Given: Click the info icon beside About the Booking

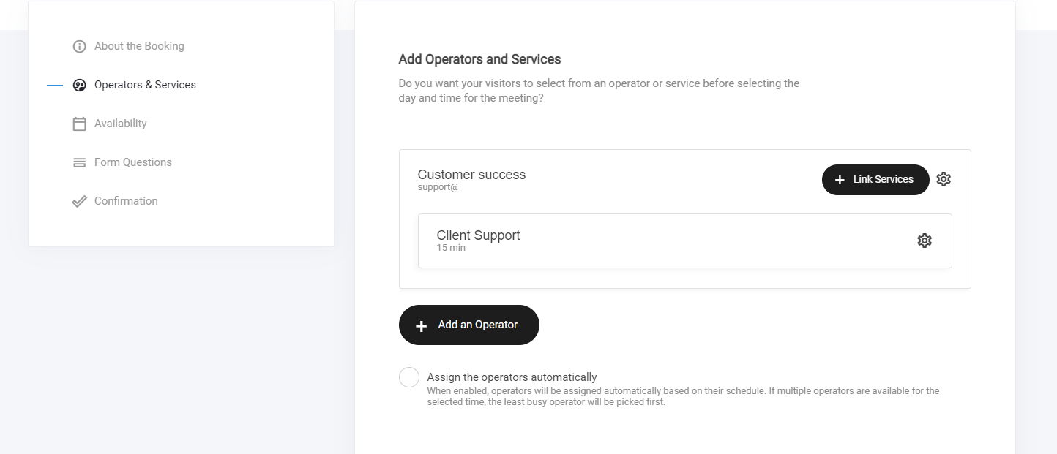Looking at the screenshot, I should point(80,47).
